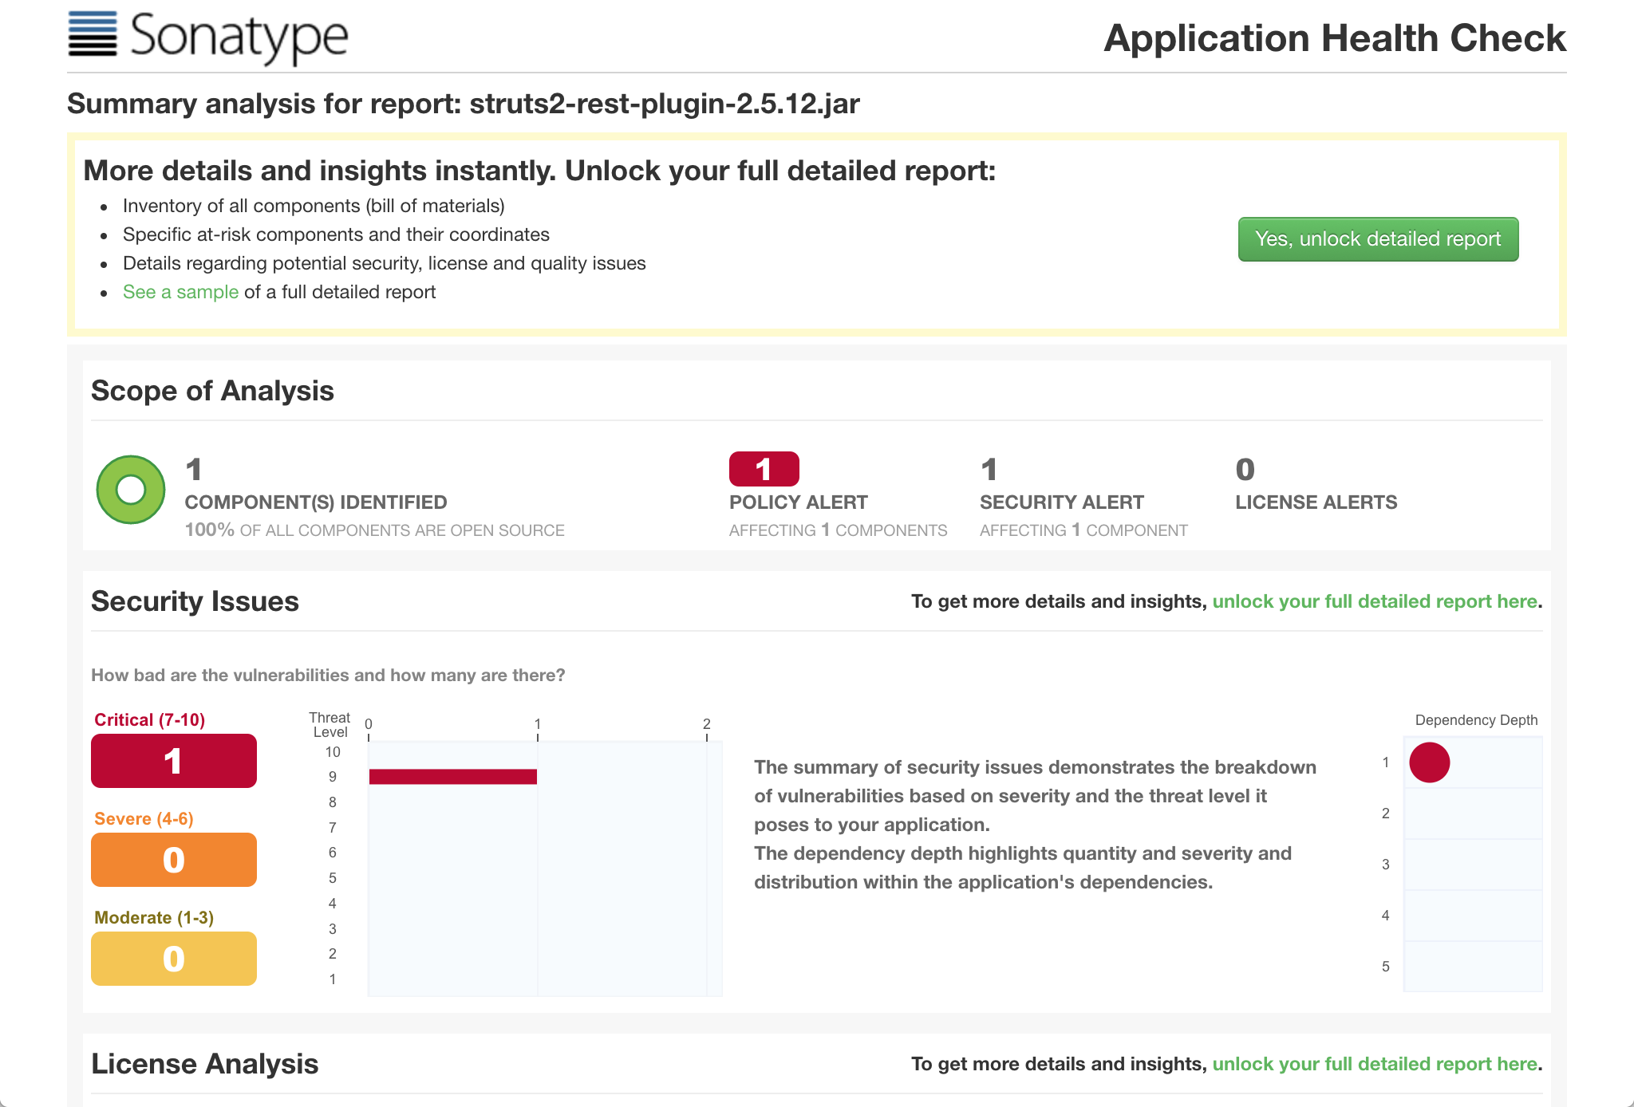Click Yes, unlock detailed report button
This screenshot has width=1634, height=1107.
1378,238
